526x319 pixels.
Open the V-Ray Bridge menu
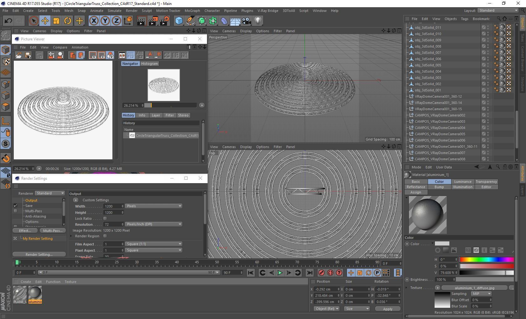click(x=268, y=11)
